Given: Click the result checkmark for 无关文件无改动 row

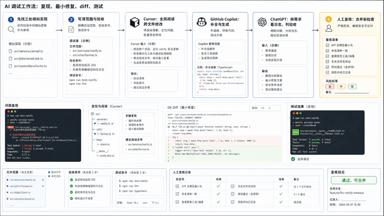Looking at the screenshot, I should pyautogui.click(x=281, y=186).
